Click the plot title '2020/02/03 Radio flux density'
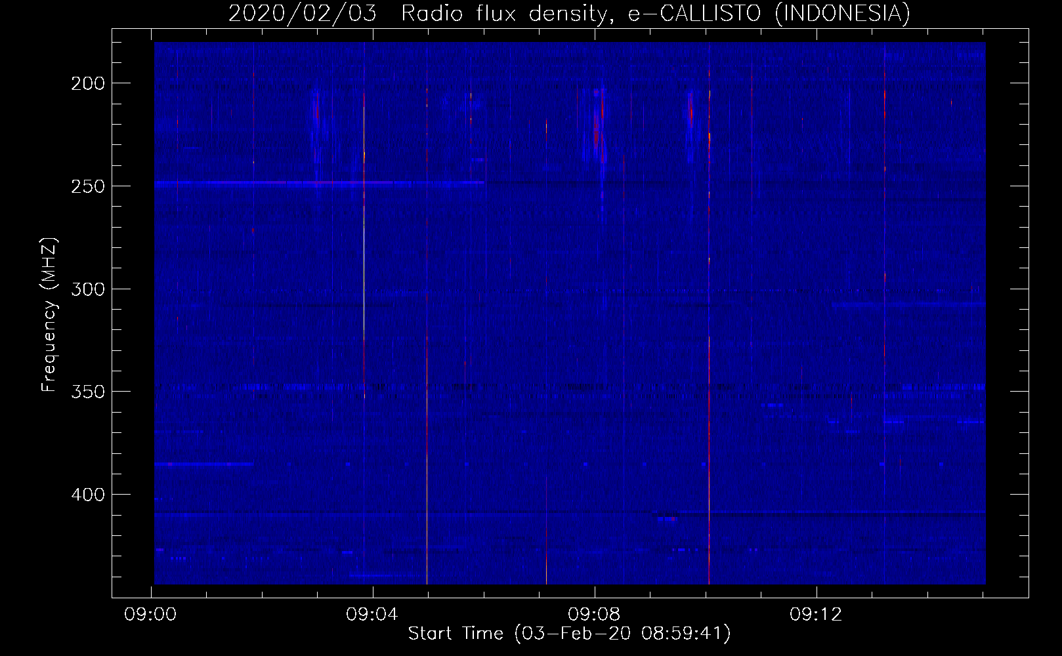Screen dimensions: 1062x656 point(569,14)
